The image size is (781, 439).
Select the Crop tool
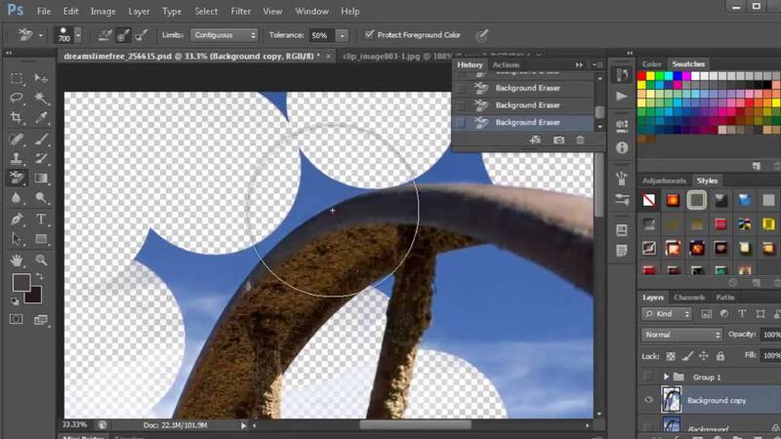(17, 117)
